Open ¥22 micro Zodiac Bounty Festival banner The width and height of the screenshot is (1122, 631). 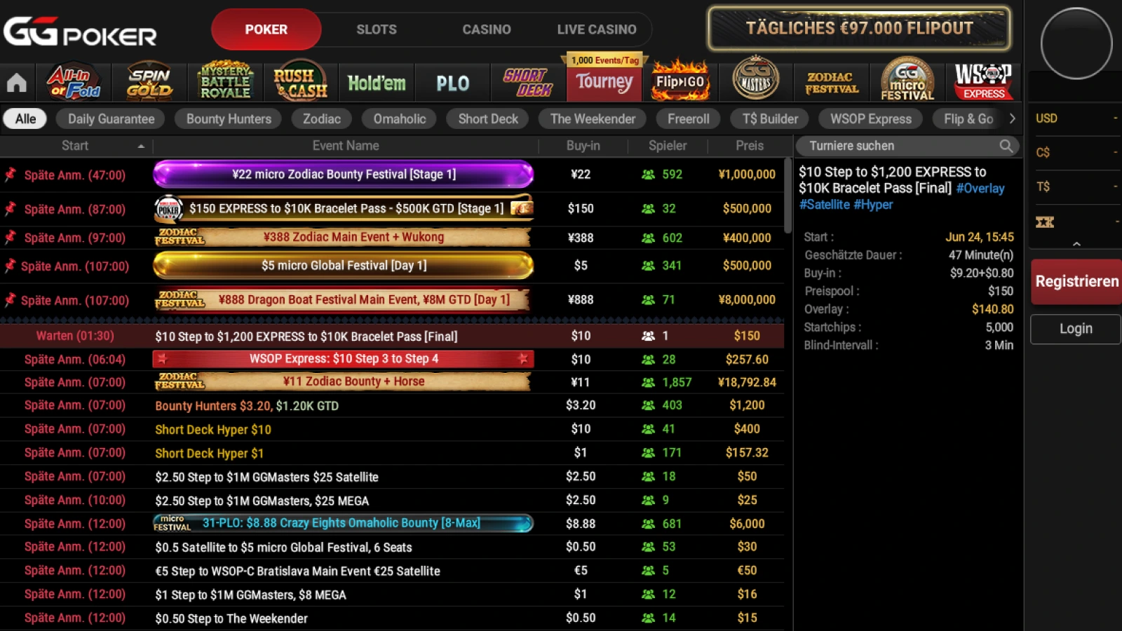(x=344, y=174)
